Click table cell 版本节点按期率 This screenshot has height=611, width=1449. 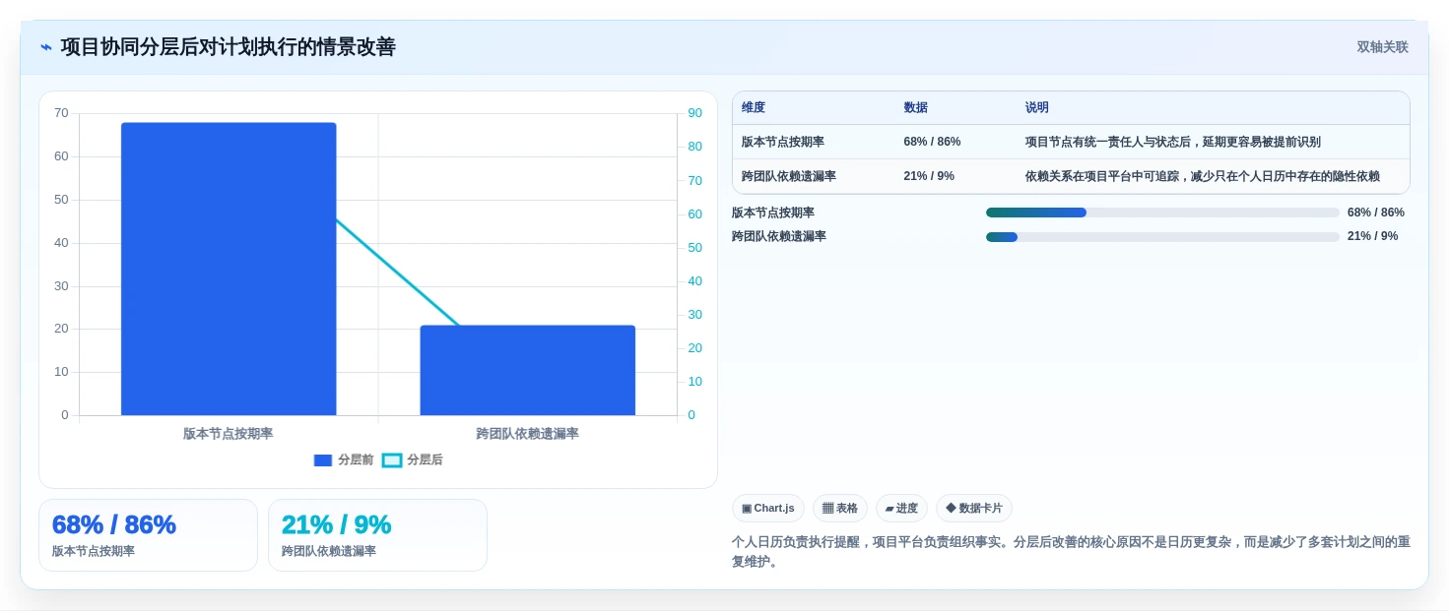pos(783,142)
